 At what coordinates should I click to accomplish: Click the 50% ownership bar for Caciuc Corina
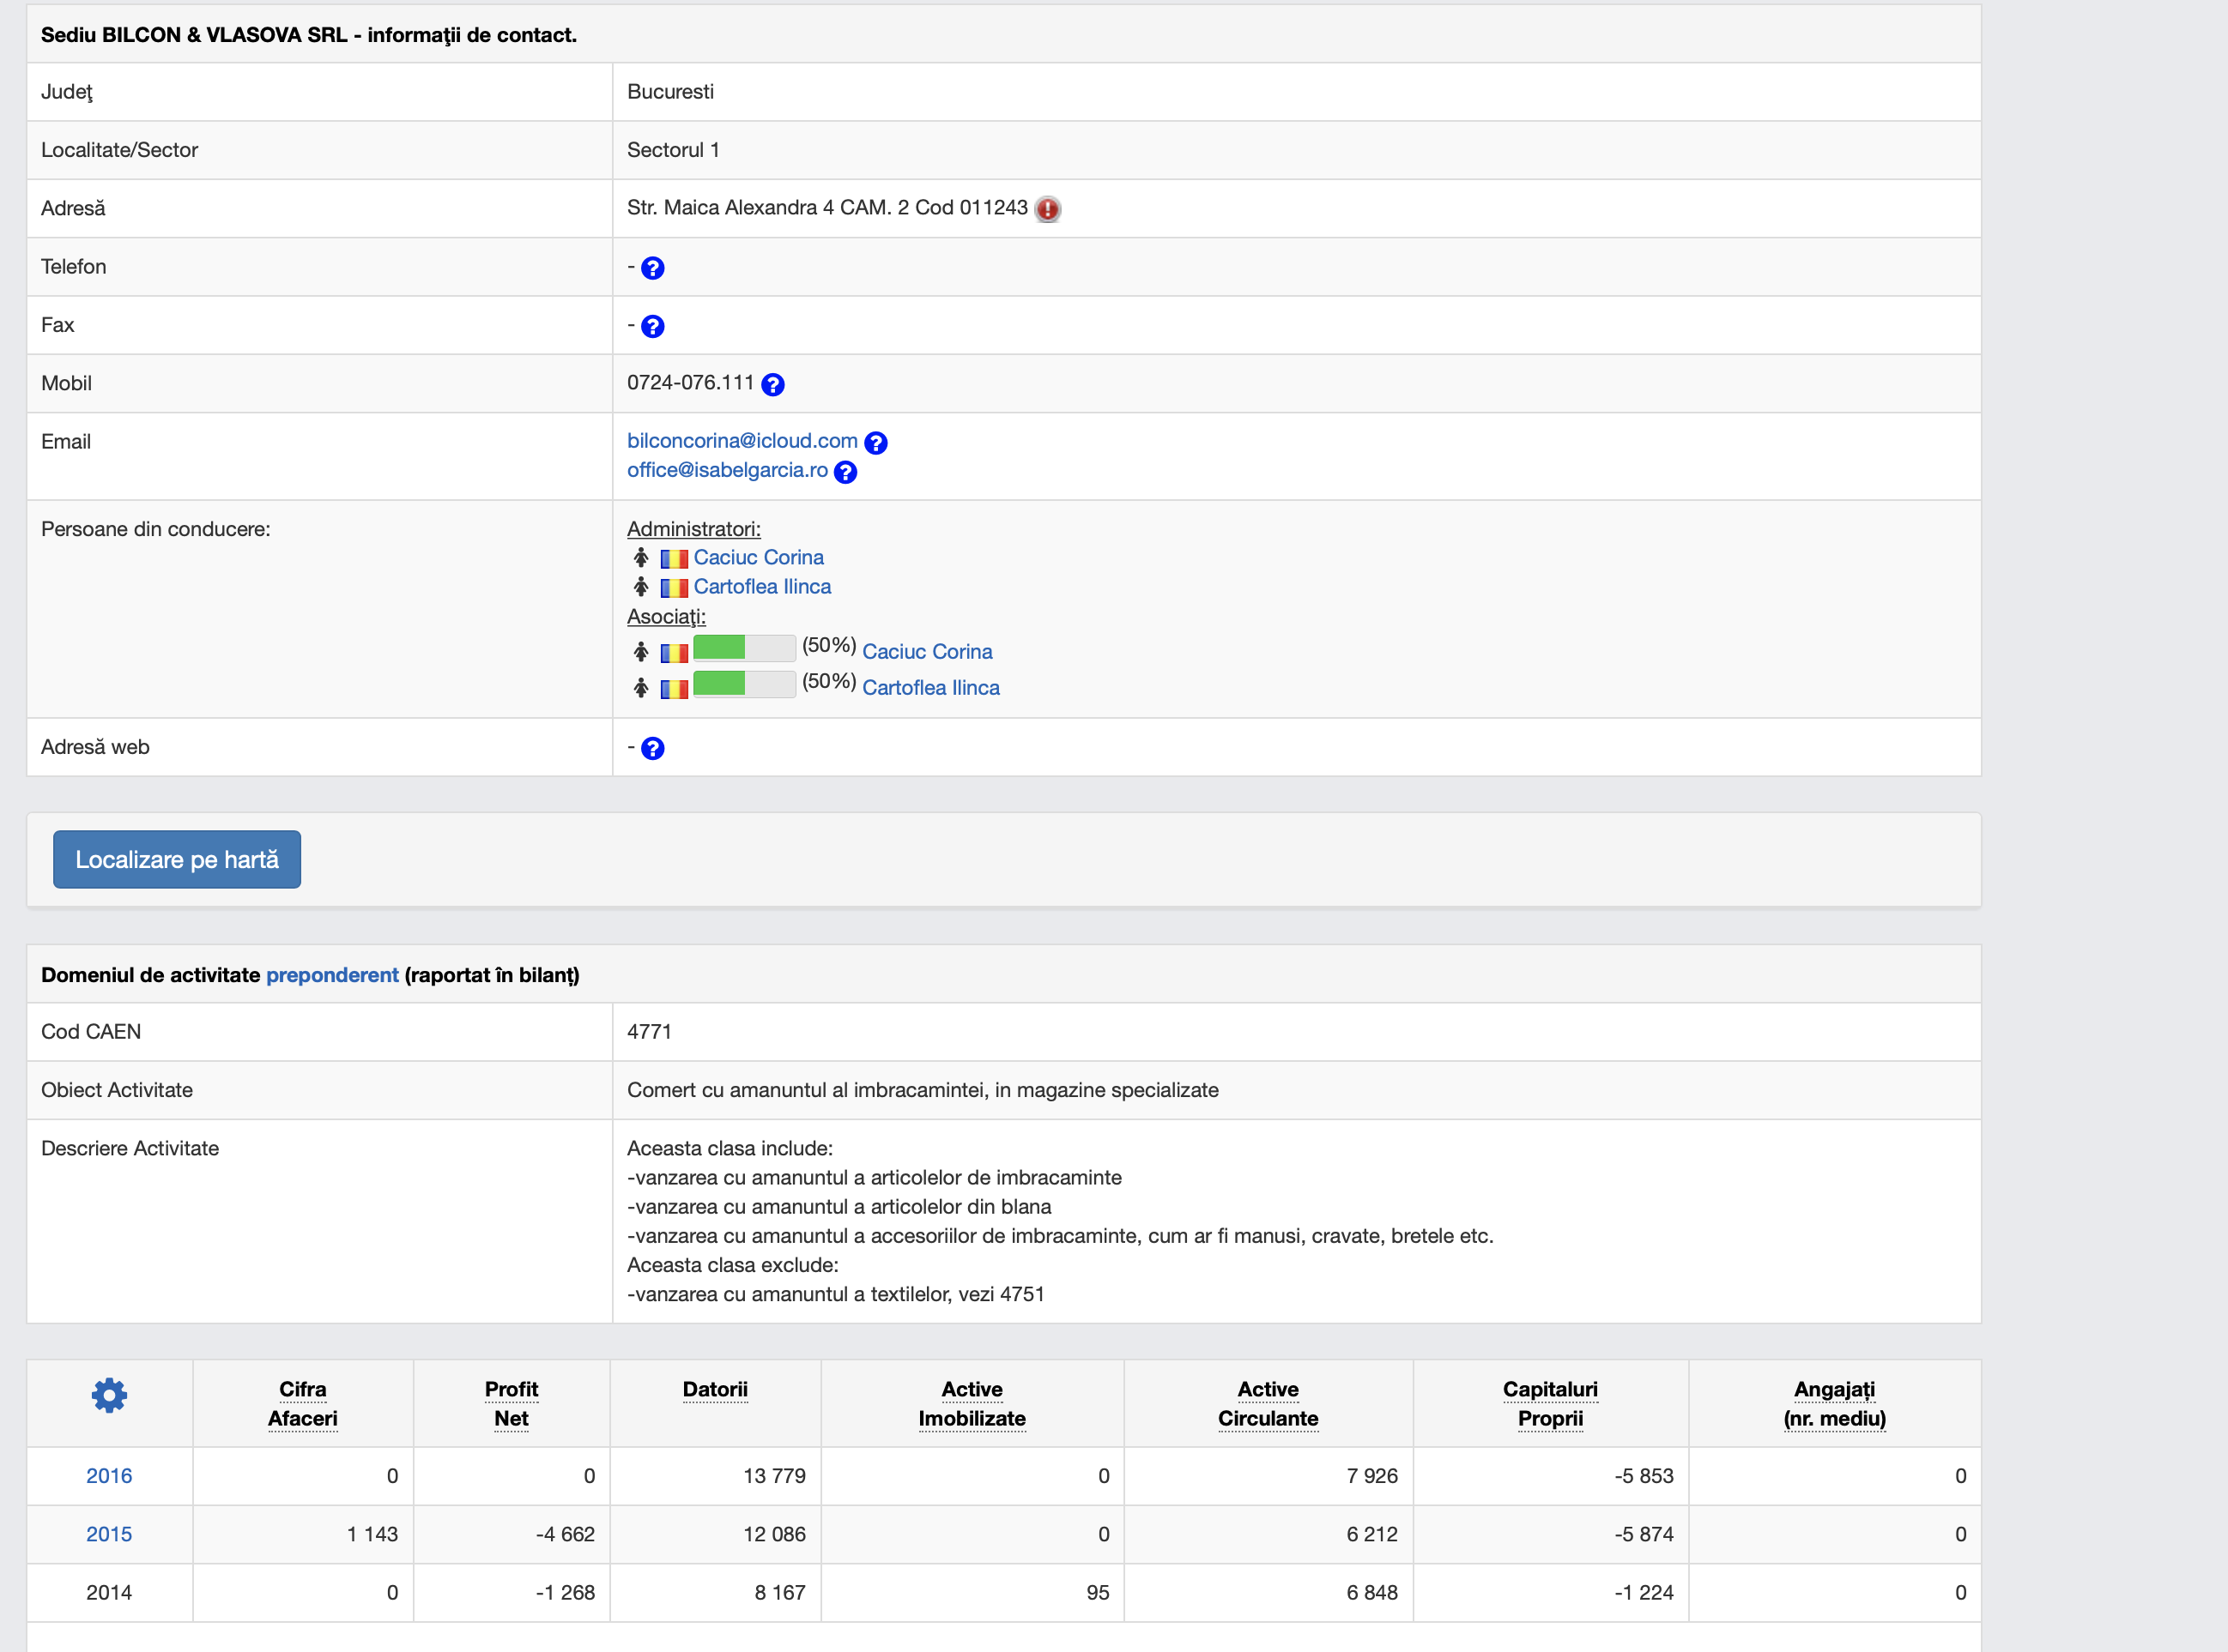743,648
